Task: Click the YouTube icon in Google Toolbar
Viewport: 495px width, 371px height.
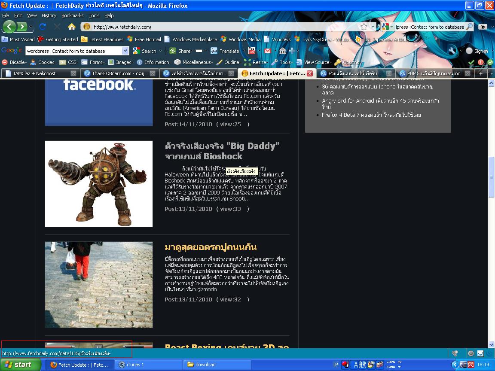Action: [252, 51]
